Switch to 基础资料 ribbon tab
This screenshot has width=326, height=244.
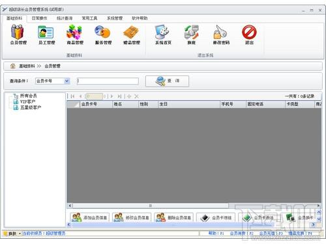[14, 18]
